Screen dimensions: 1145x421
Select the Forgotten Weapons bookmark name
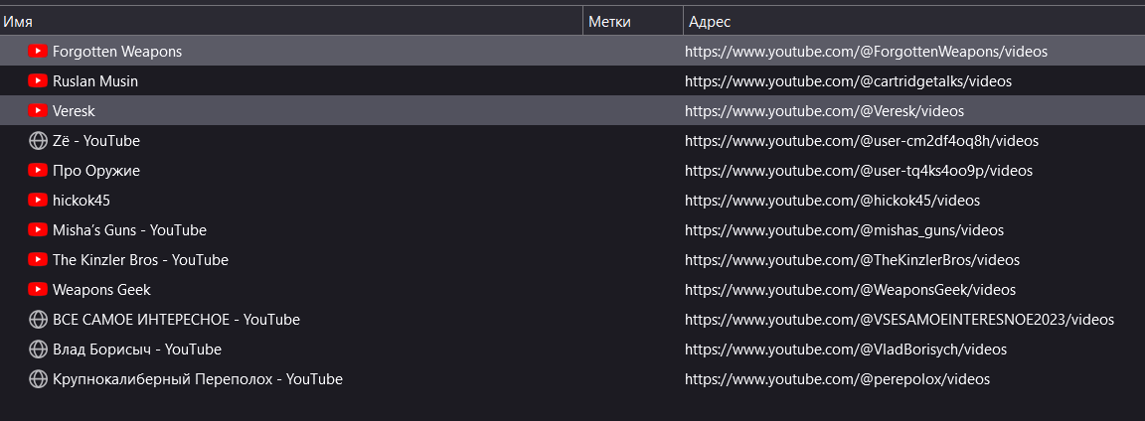(x=117, y=52)
